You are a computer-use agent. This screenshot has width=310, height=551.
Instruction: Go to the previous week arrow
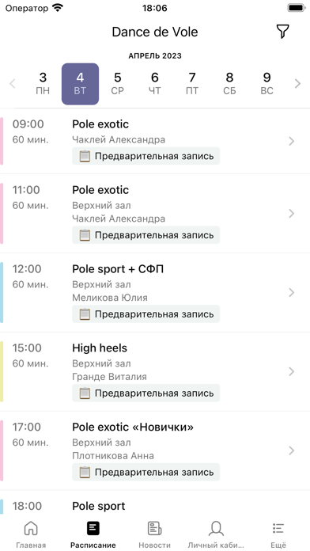point(13,84)
